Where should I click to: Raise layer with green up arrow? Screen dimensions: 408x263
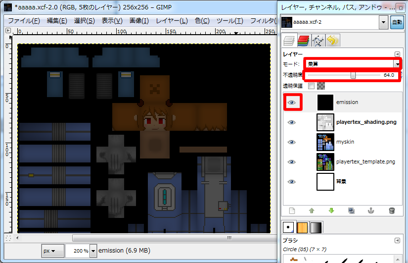click(312, 210)
